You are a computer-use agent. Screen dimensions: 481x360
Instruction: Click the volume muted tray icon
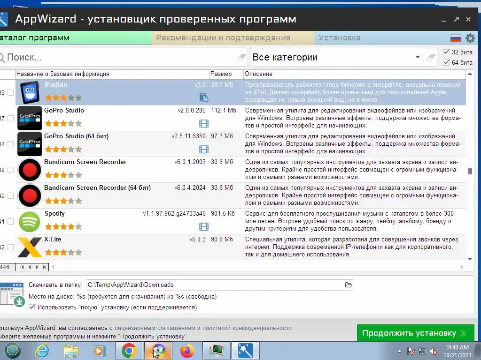click(434, 352)
